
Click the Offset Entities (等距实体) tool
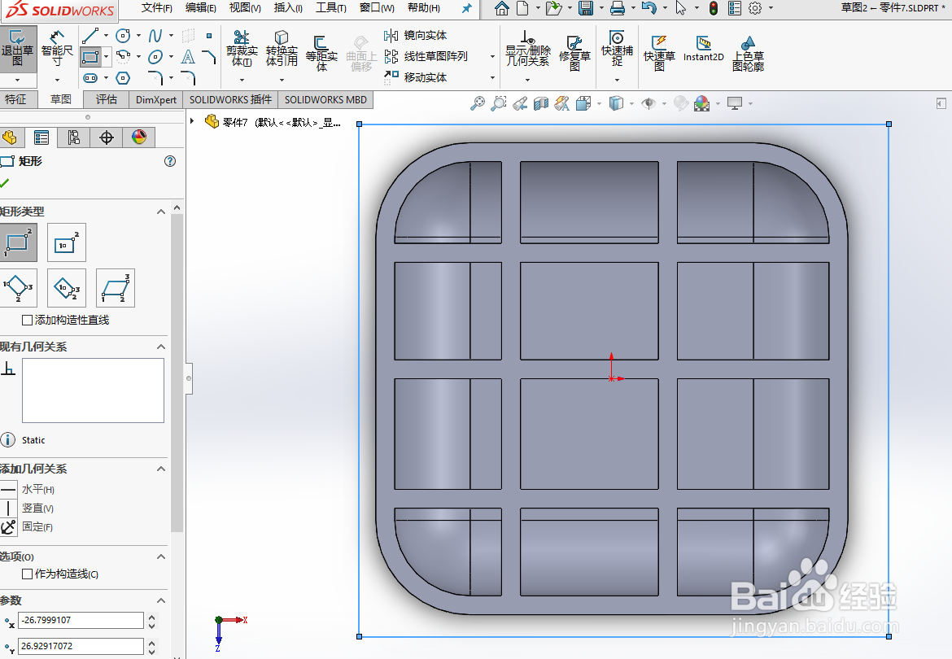click(322, 49)
